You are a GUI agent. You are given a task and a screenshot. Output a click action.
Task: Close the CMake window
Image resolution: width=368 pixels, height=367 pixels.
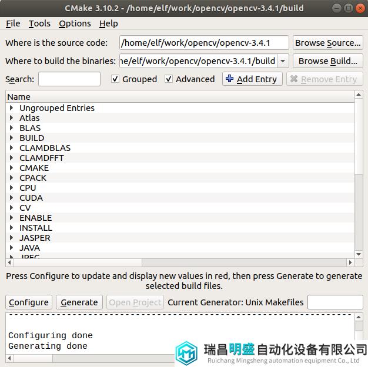[x=360, y=8]
